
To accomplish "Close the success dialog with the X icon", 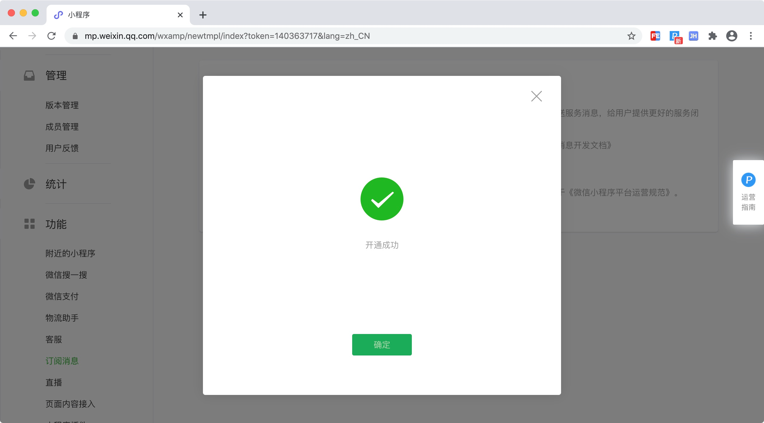I will coord(536,96).
